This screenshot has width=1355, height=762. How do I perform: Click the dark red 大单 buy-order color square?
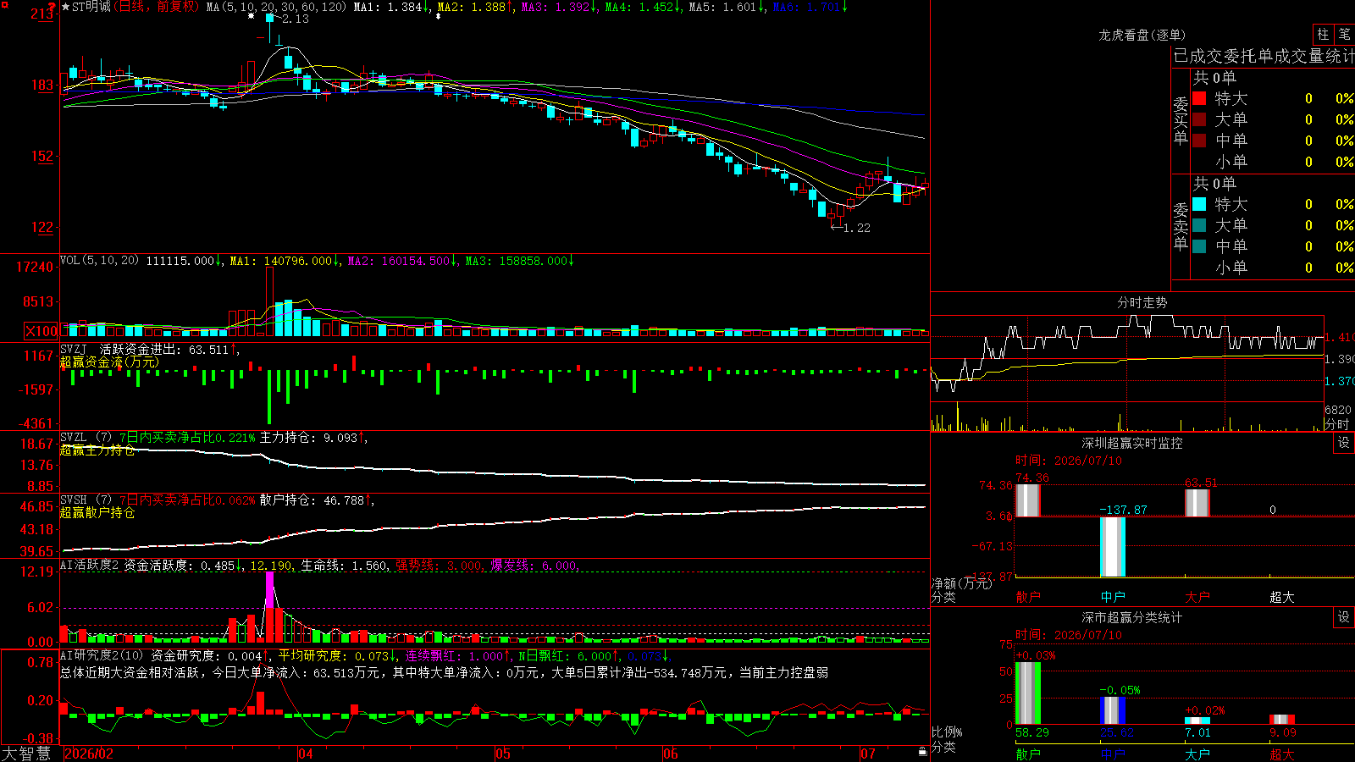pos(1199,119)
